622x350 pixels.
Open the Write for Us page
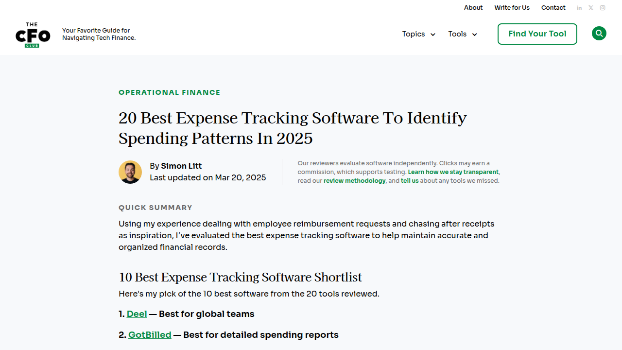pos(512,8)
